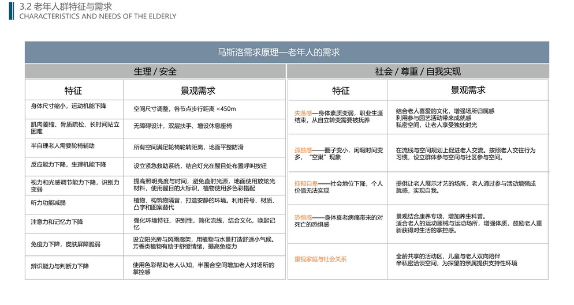Click the "社会 / 尊重 / 自我实现" section header
Viewport: 574px width, 305px height.
418,71
